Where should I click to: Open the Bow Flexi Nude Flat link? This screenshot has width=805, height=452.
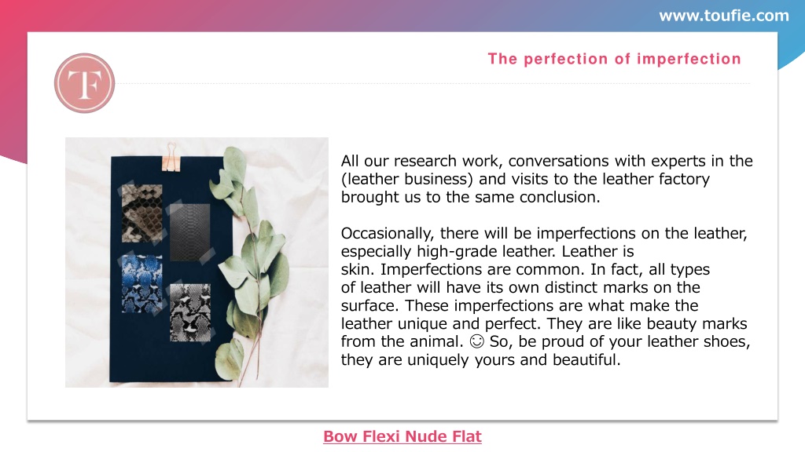coord(402,436)
